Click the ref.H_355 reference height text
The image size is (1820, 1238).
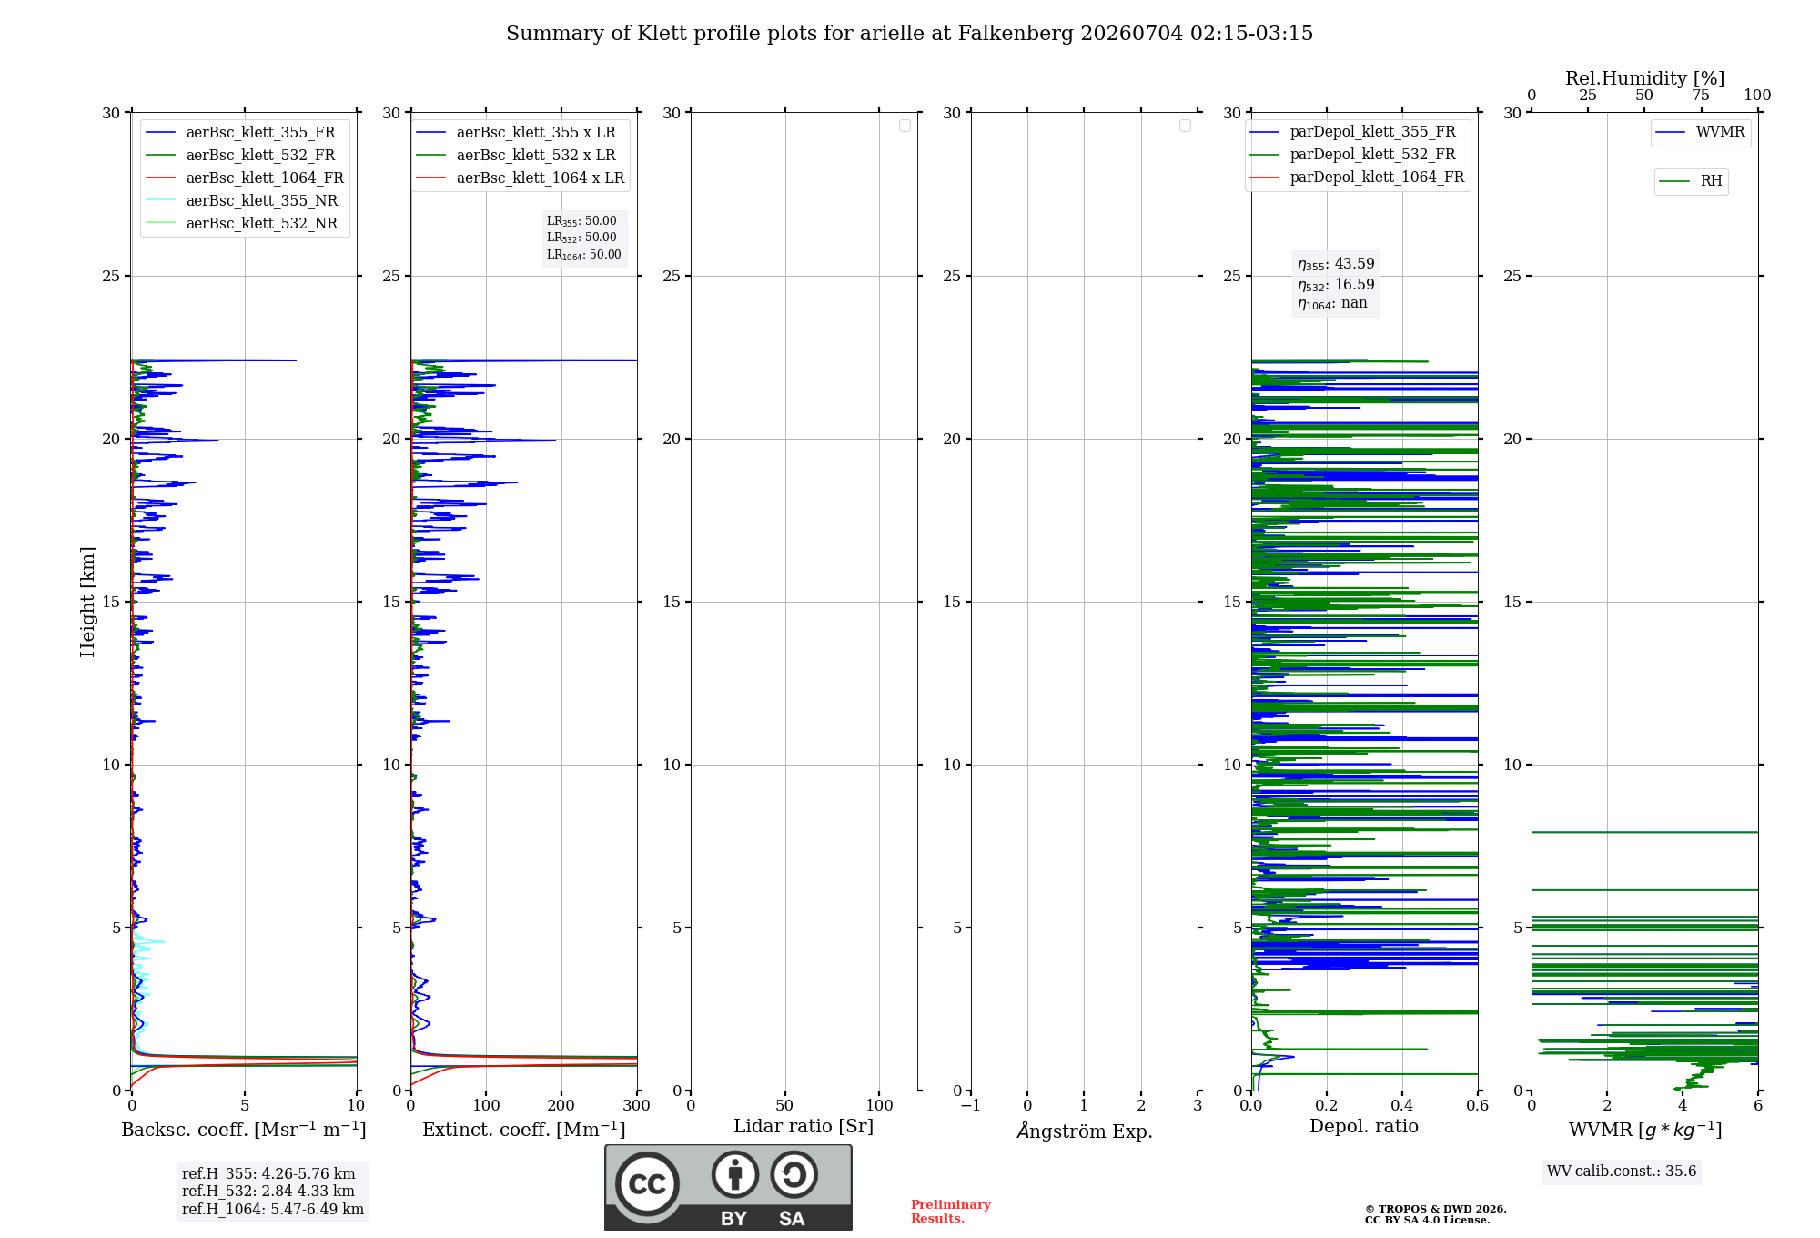point(268,1174)
